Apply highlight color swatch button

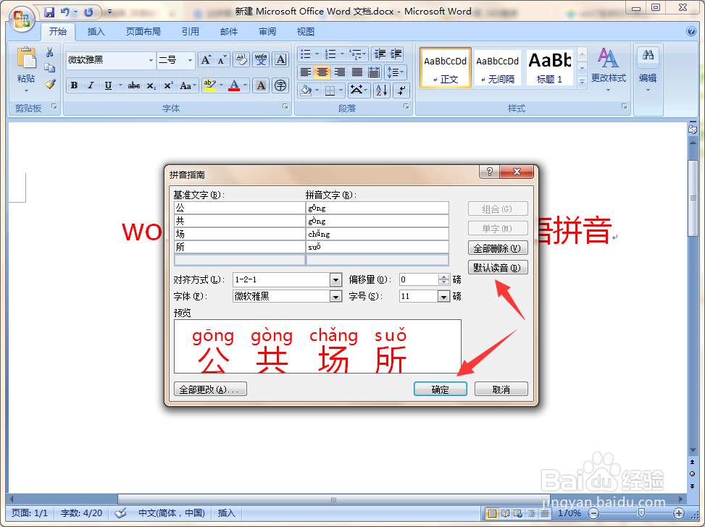point(209,85)
